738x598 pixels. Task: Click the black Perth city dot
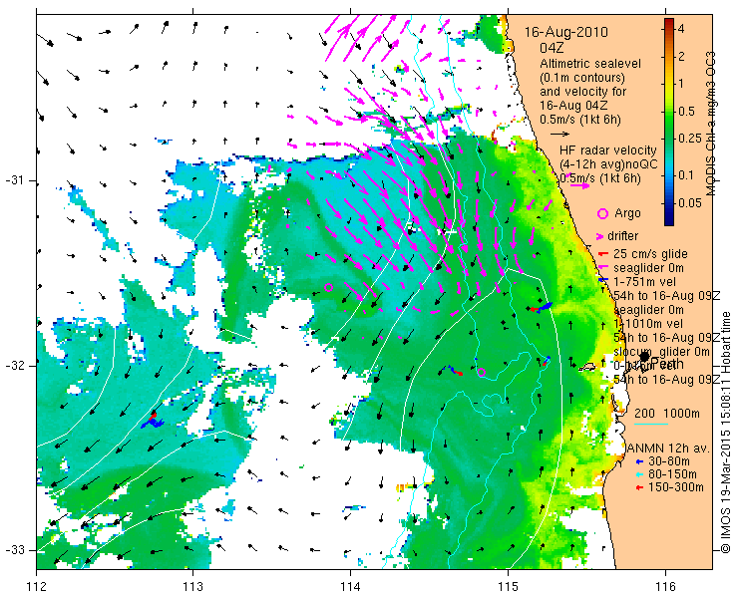(644, 357)
